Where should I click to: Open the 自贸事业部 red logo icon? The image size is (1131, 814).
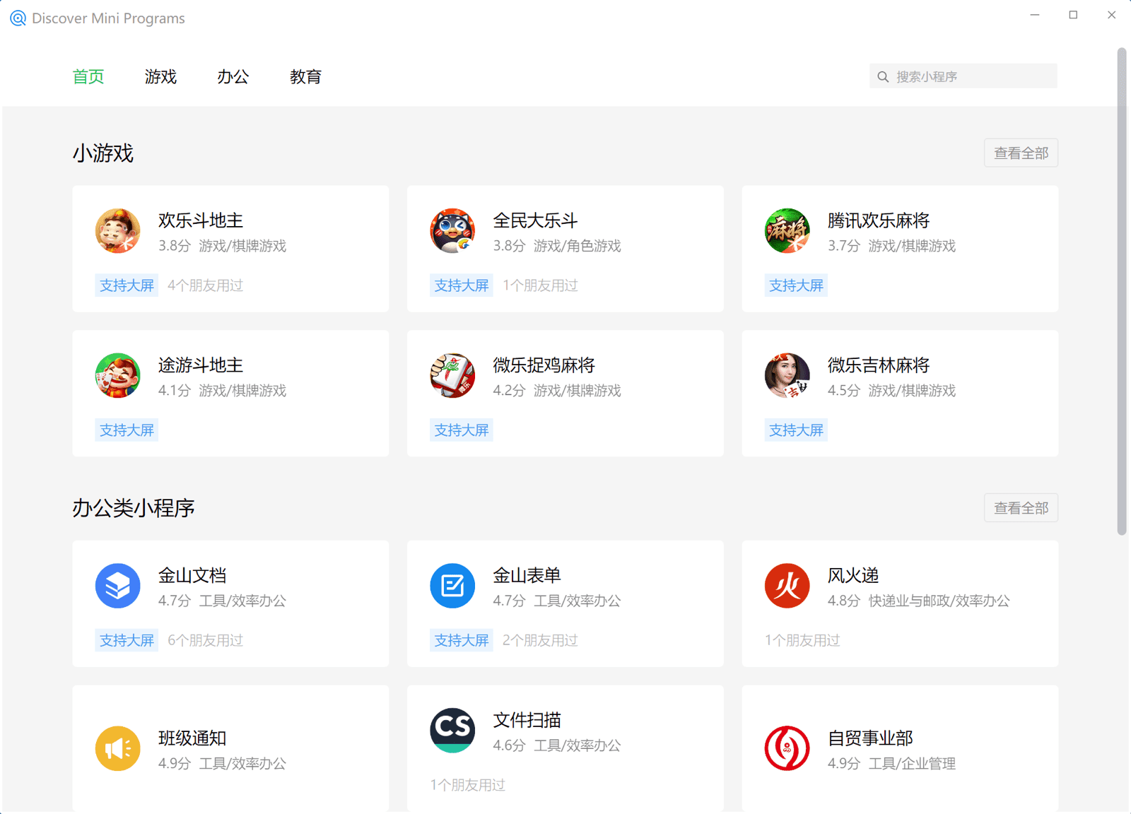[x=787, y=748]
